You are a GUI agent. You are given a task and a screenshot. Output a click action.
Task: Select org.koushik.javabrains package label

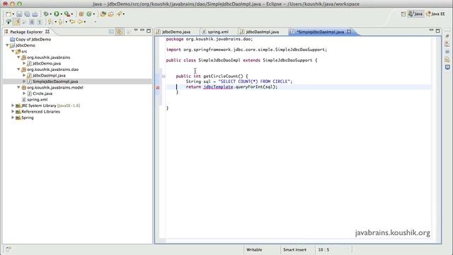(49, 57)
